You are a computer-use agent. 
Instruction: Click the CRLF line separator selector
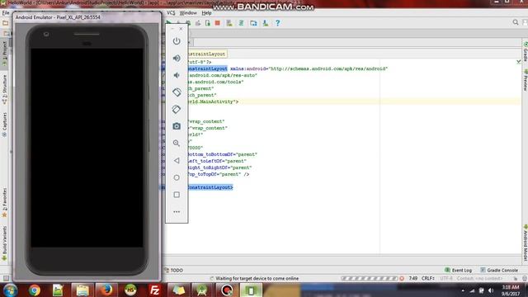(428, 279)
